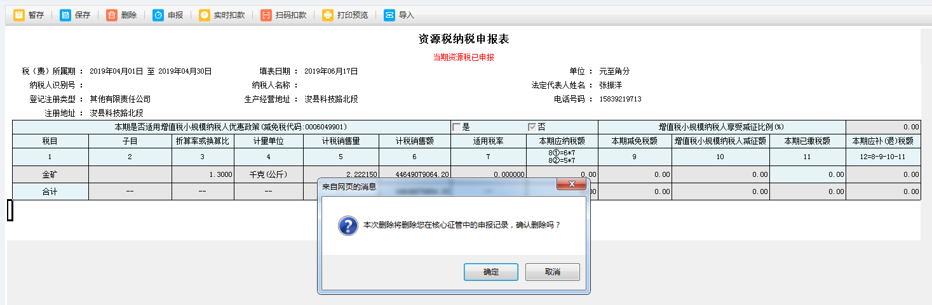
Task: Click the 扫码扣款 scan code icon
Action: [266, 15]
